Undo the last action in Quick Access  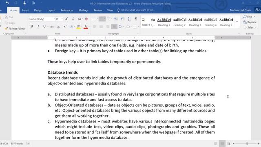coord(7,3)
